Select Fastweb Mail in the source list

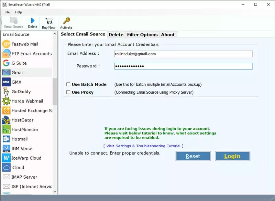pyautogui.click(x=25, y=44)
